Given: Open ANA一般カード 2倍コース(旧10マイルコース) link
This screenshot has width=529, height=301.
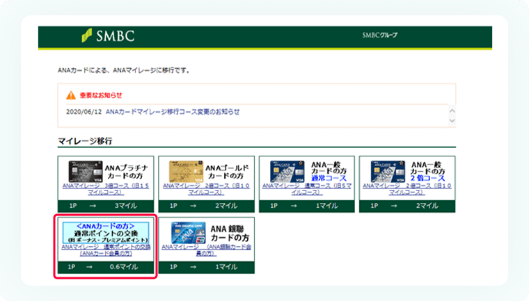Looking at the screenshot, I should 407,189.
